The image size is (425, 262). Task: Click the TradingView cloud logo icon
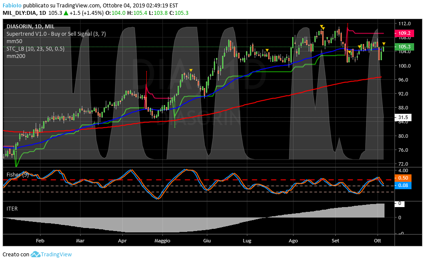35,254
